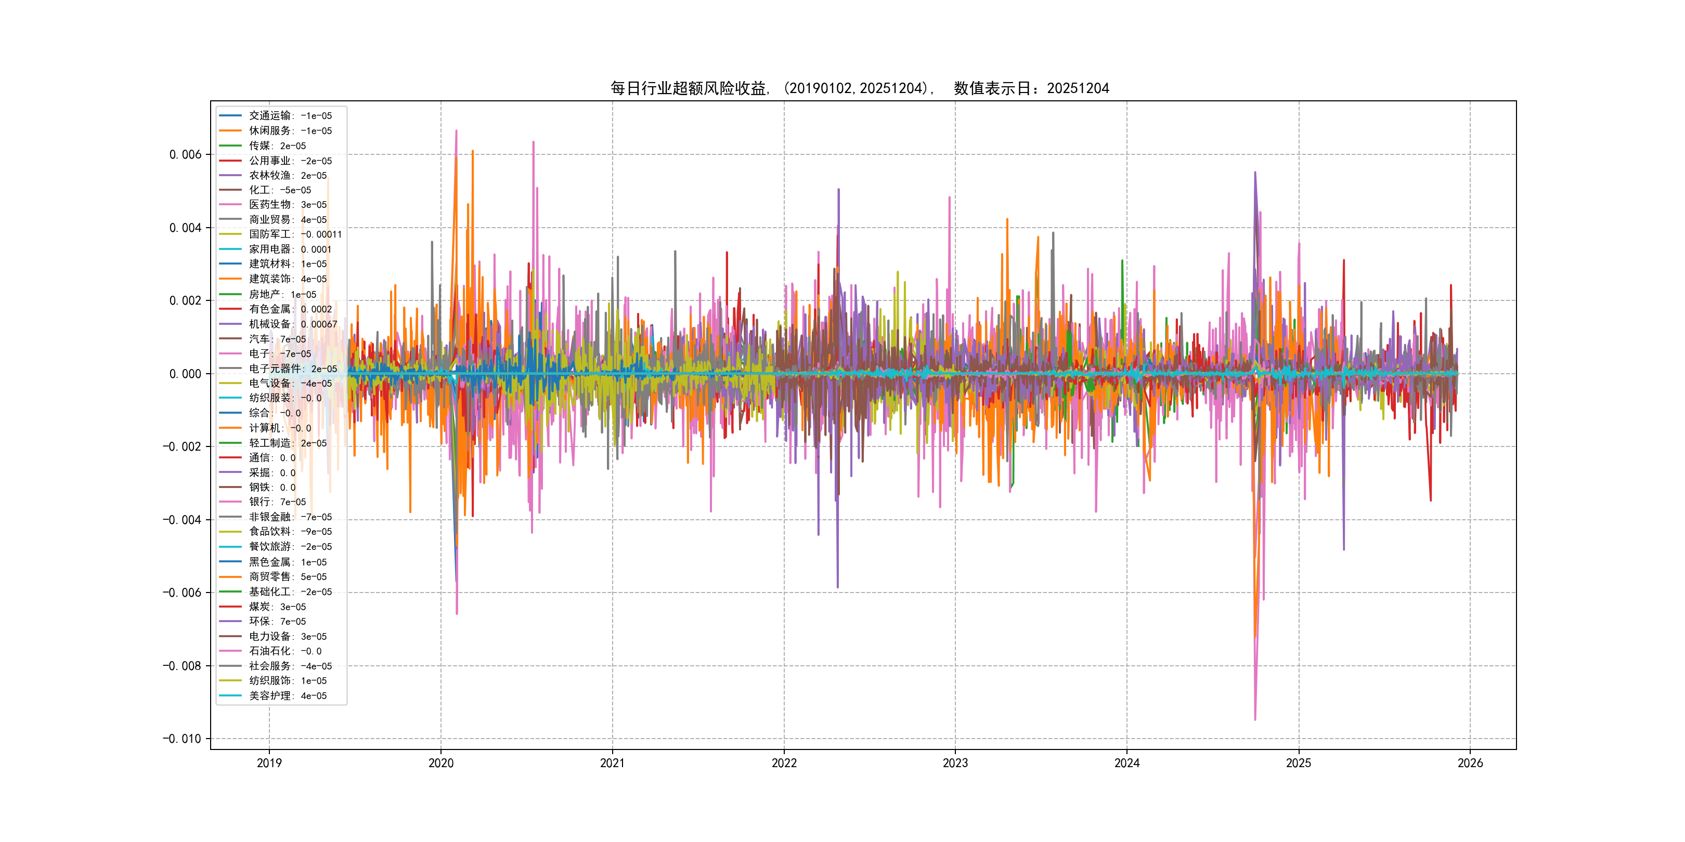
Task: Click the 2025 x-axis tick label
Action: (x=1299, y=763)
